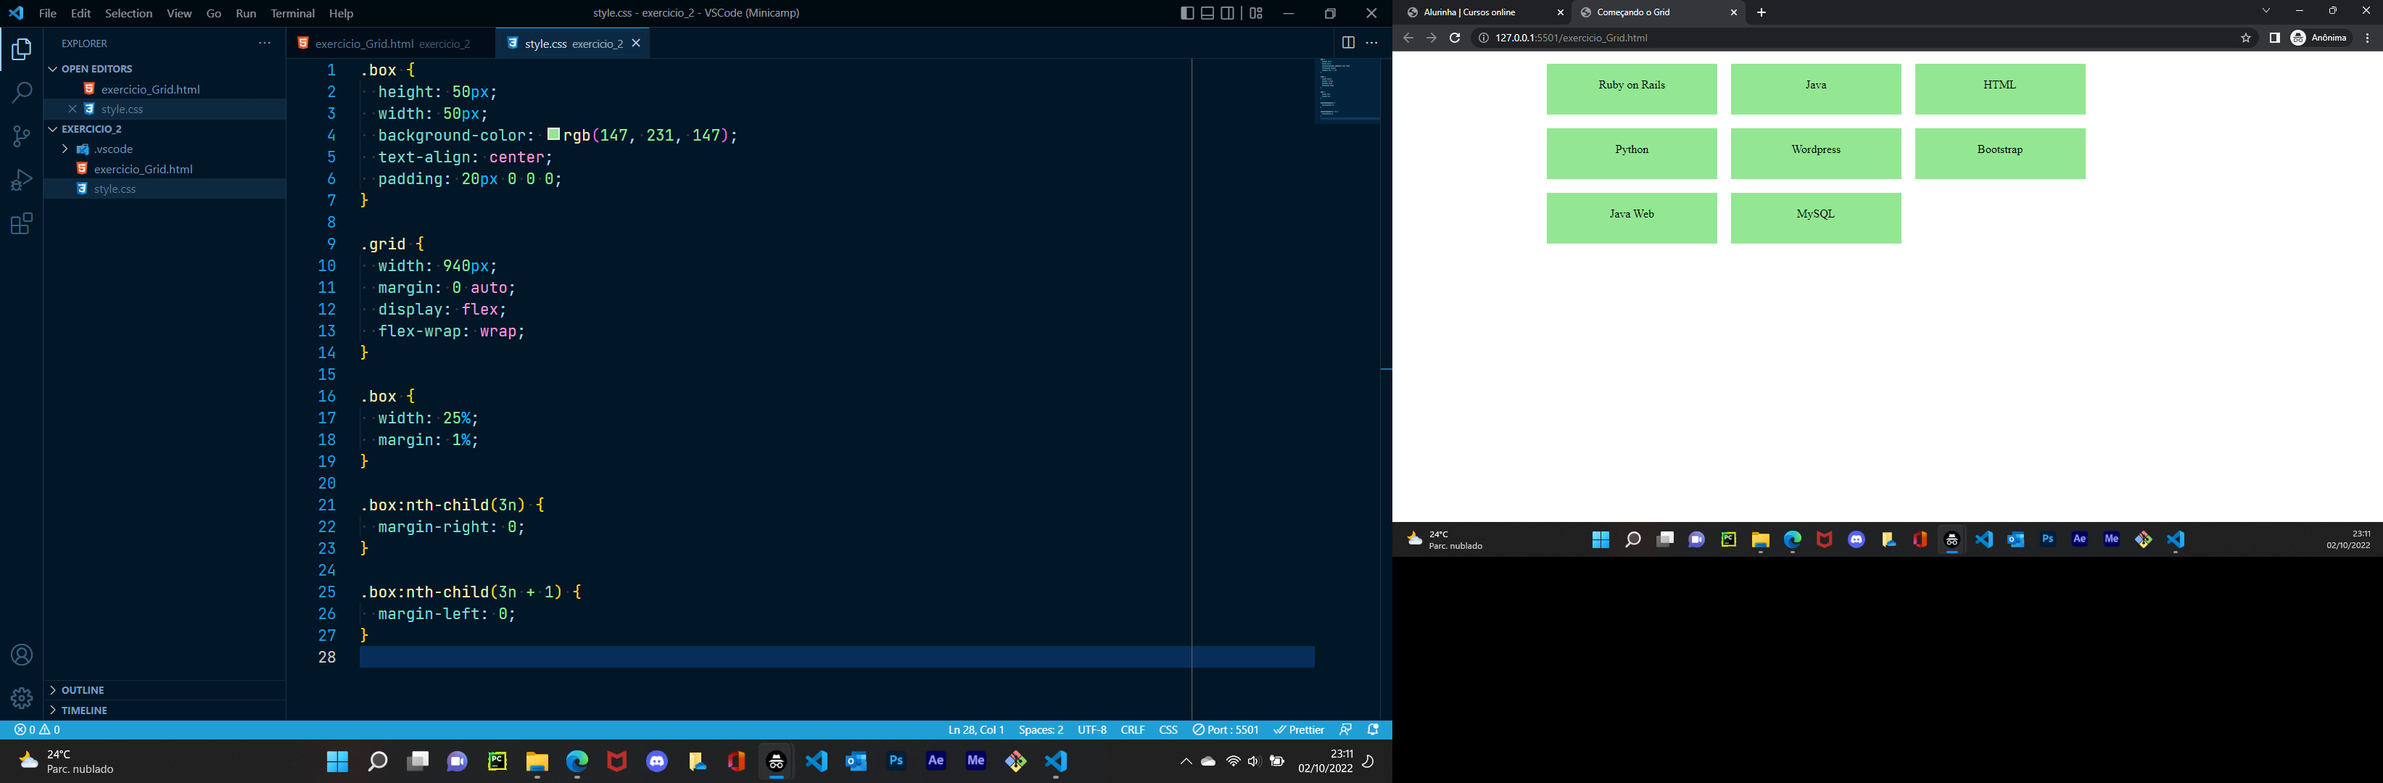2383x783 pixels.
Task: Click the editor minimap slider
Action: pos(1348,90)
